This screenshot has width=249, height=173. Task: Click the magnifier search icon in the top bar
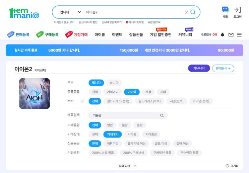tap(193, 12)
